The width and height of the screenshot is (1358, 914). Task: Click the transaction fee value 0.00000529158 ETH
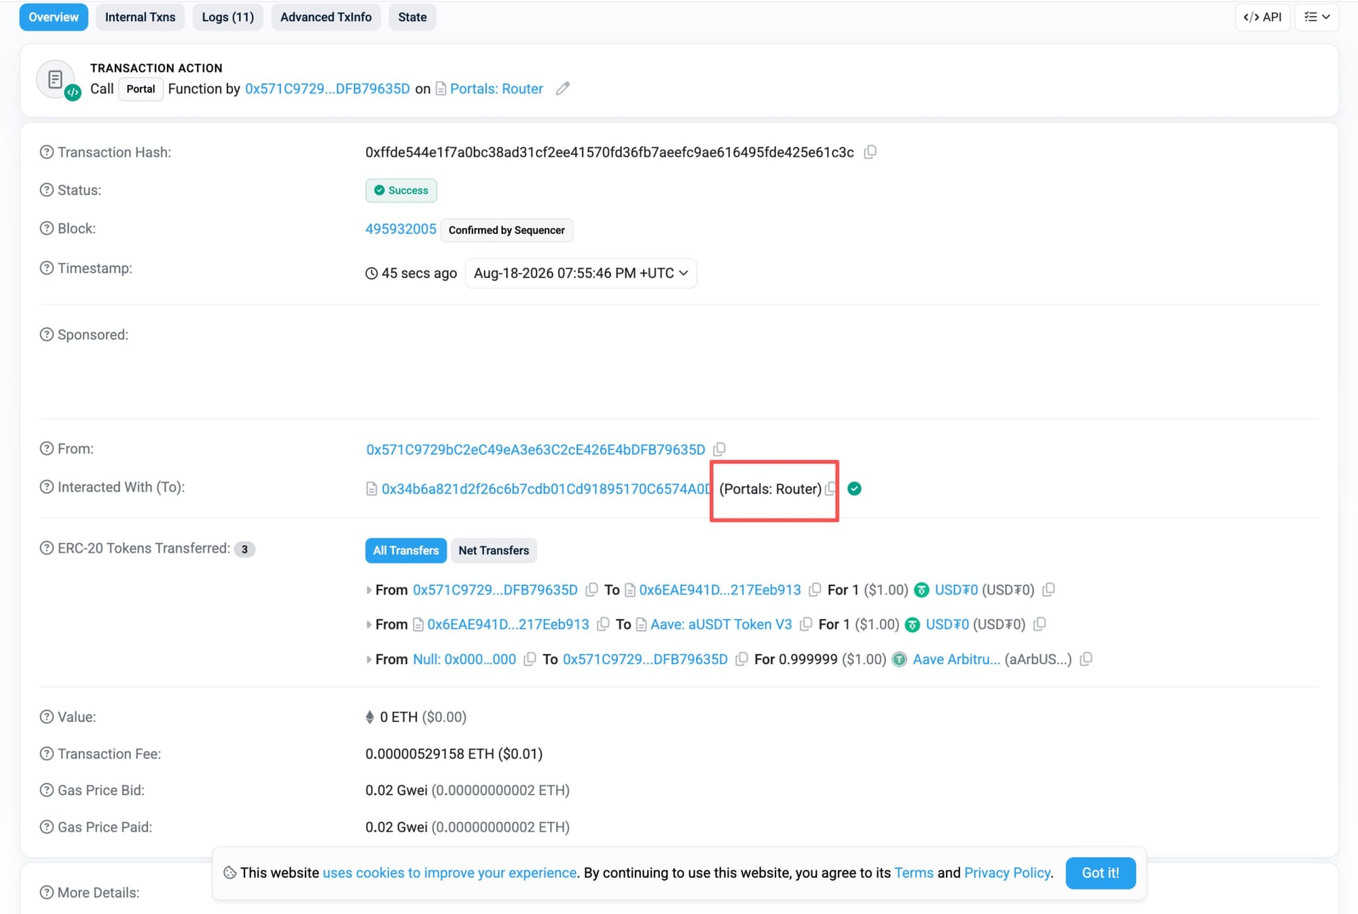click(430, 754)
